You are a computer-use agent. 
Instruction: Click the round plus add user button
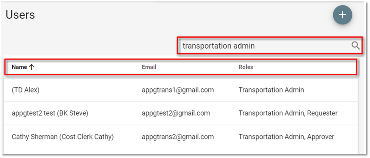[x=343, y=15]
